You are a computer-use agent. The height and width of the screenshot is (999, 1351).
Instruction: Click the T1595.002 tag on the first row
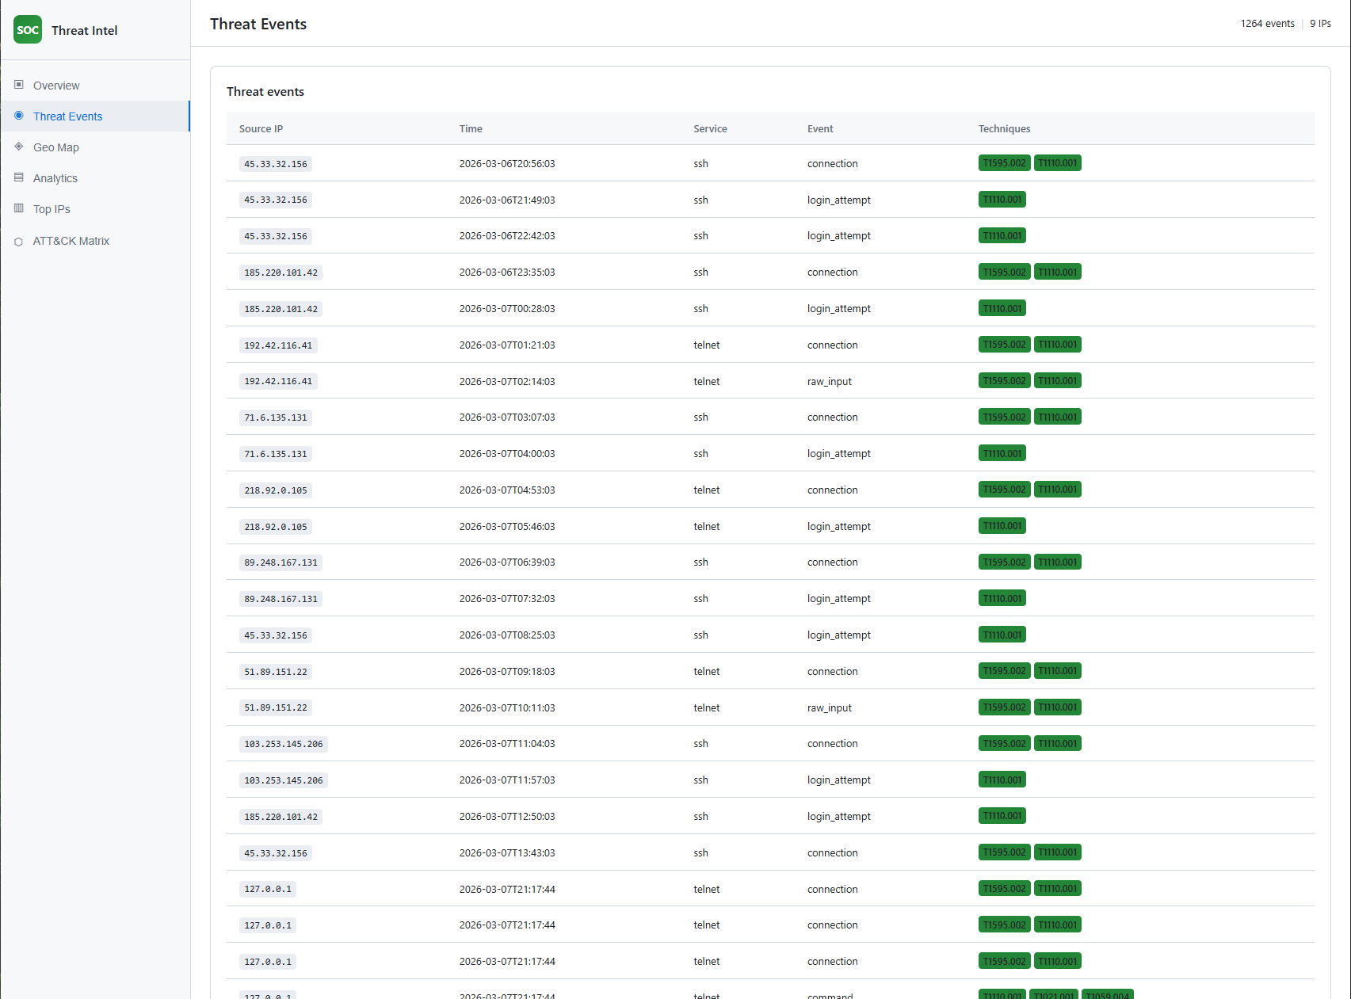coord(1004,162)
